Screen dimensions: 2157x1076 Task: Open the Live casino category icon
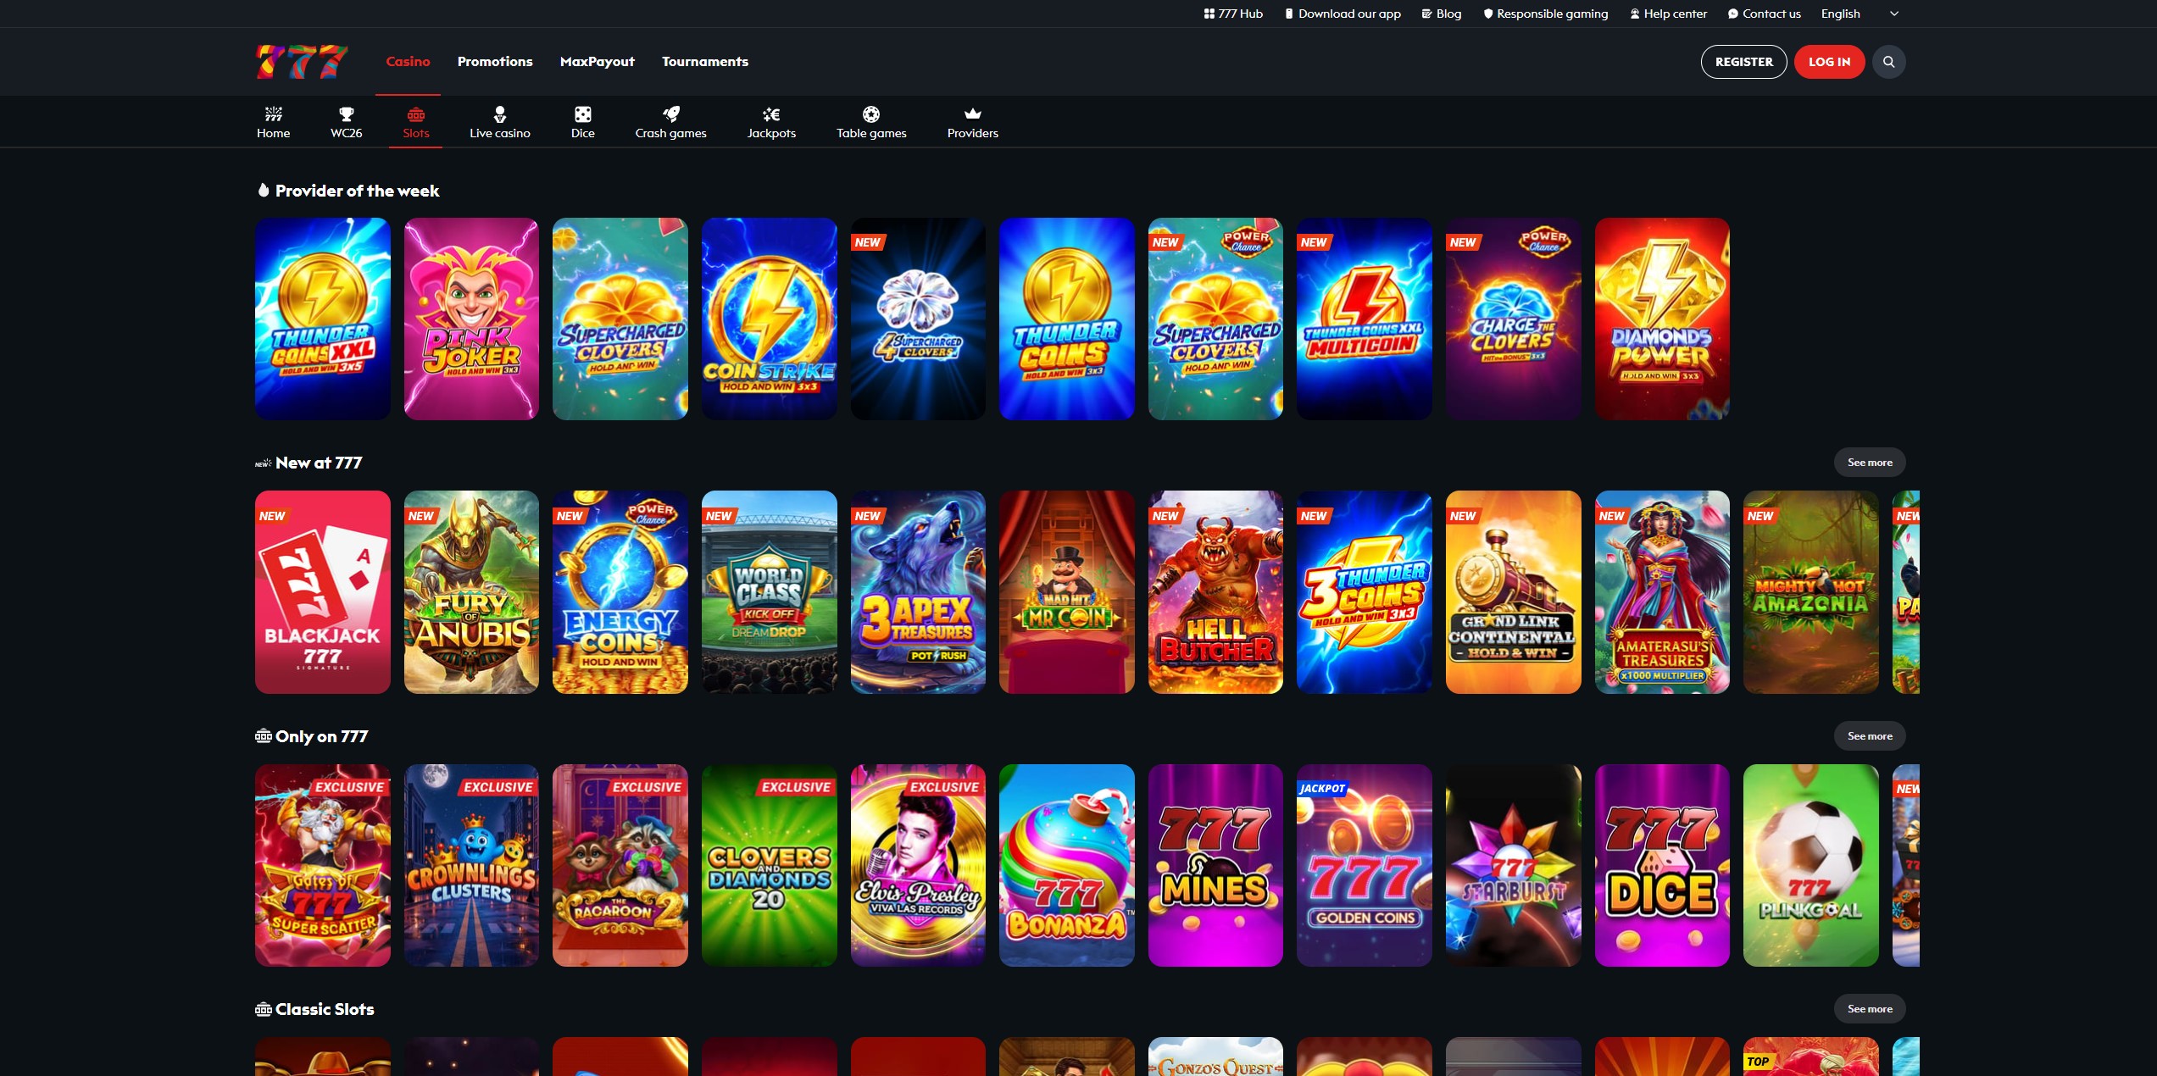(x=499, y=114)
